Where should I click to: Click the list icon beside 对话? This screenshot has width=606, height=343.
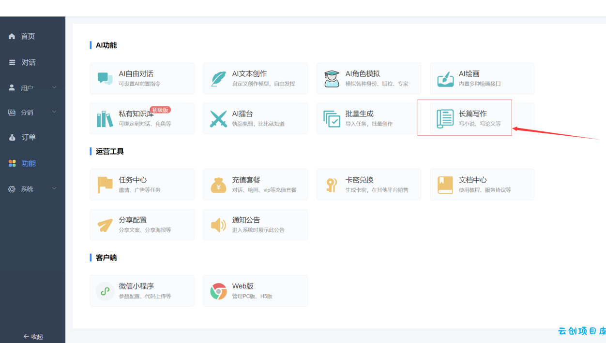(x=12, y=62)
